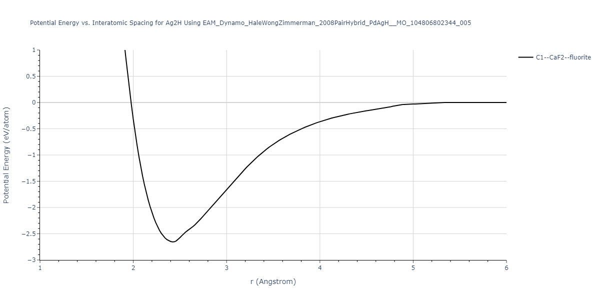Click the y-axis tick label −1.5
Image resolution: width=600 pixels, height=300 pixels.
point(29,181)
